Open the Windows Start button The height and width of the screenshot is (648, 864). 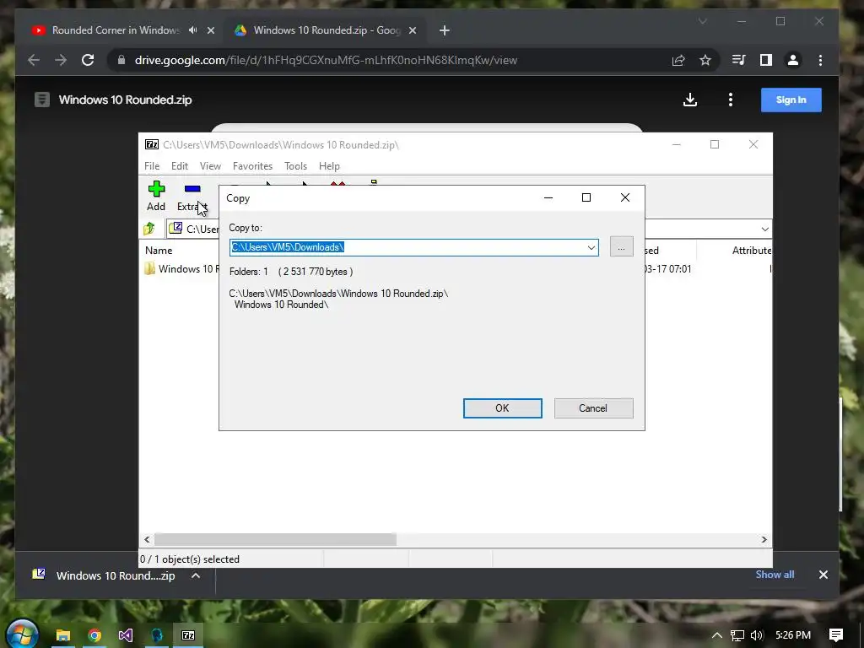click(x=22, y=634)
